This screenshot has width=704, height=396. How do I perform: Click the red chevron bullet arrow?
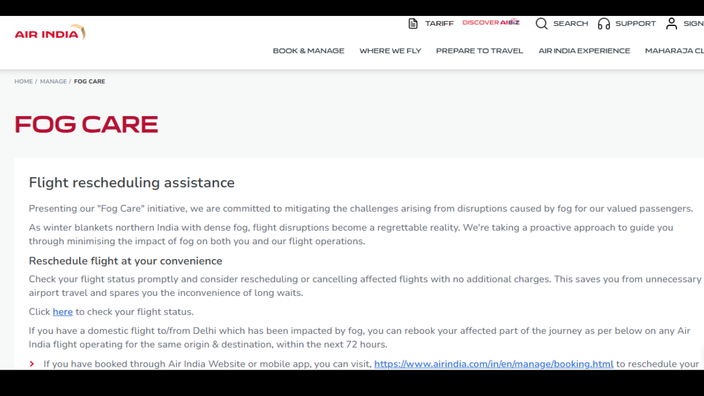point(32,364)
